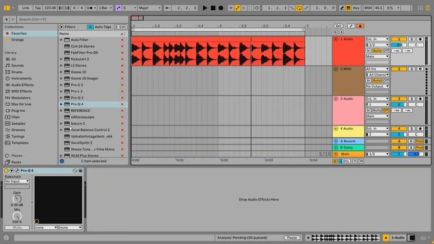Expand the Auto Filter item
434x244 pixels.
(61, 40)
